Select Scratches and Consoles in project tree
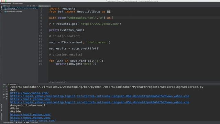The width and height of the screenshot is (220, 124). tap(13, 11)
